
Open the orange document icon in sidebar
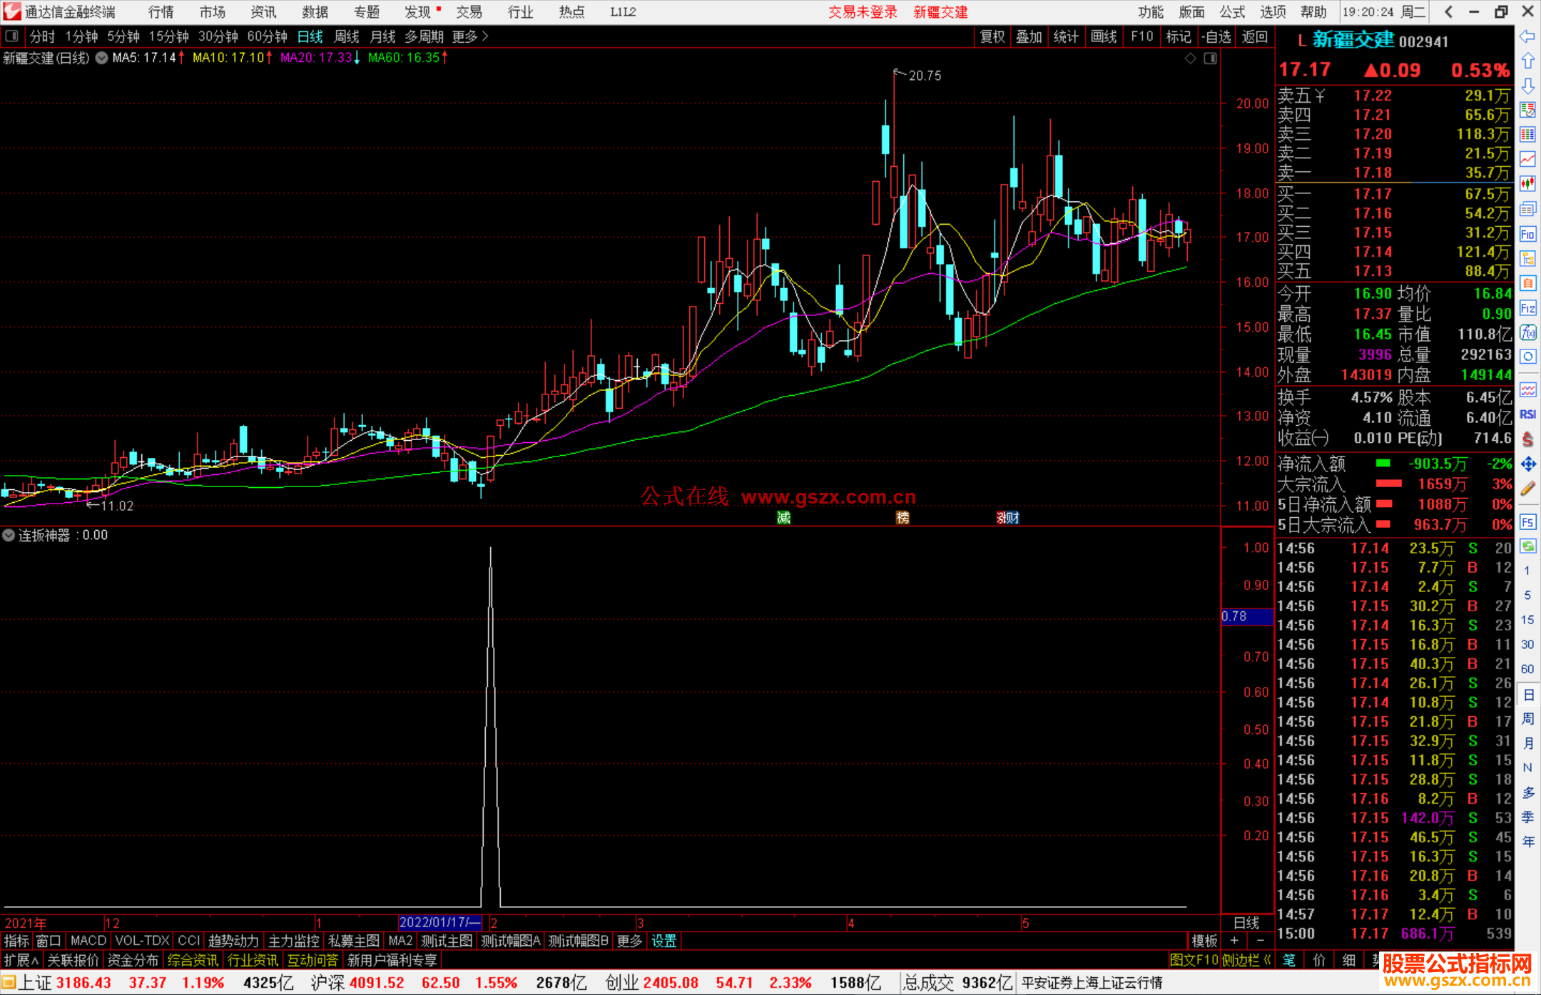tap(1527, 283)
